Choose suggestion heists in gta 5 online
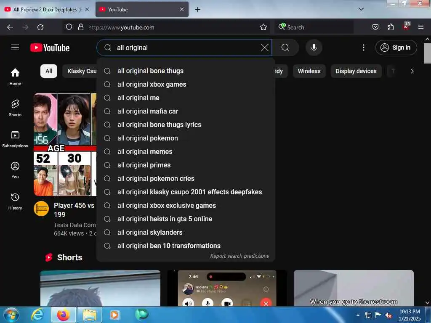The width and height of the screenshot is (431, 323). point(186,219)
